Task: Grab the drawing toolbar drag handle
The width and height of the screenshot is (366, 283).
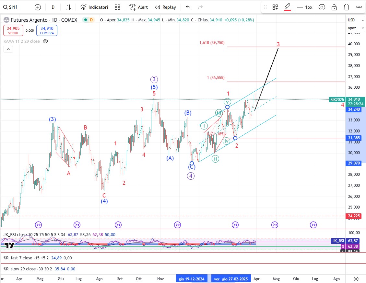Action: click(265, 7)
